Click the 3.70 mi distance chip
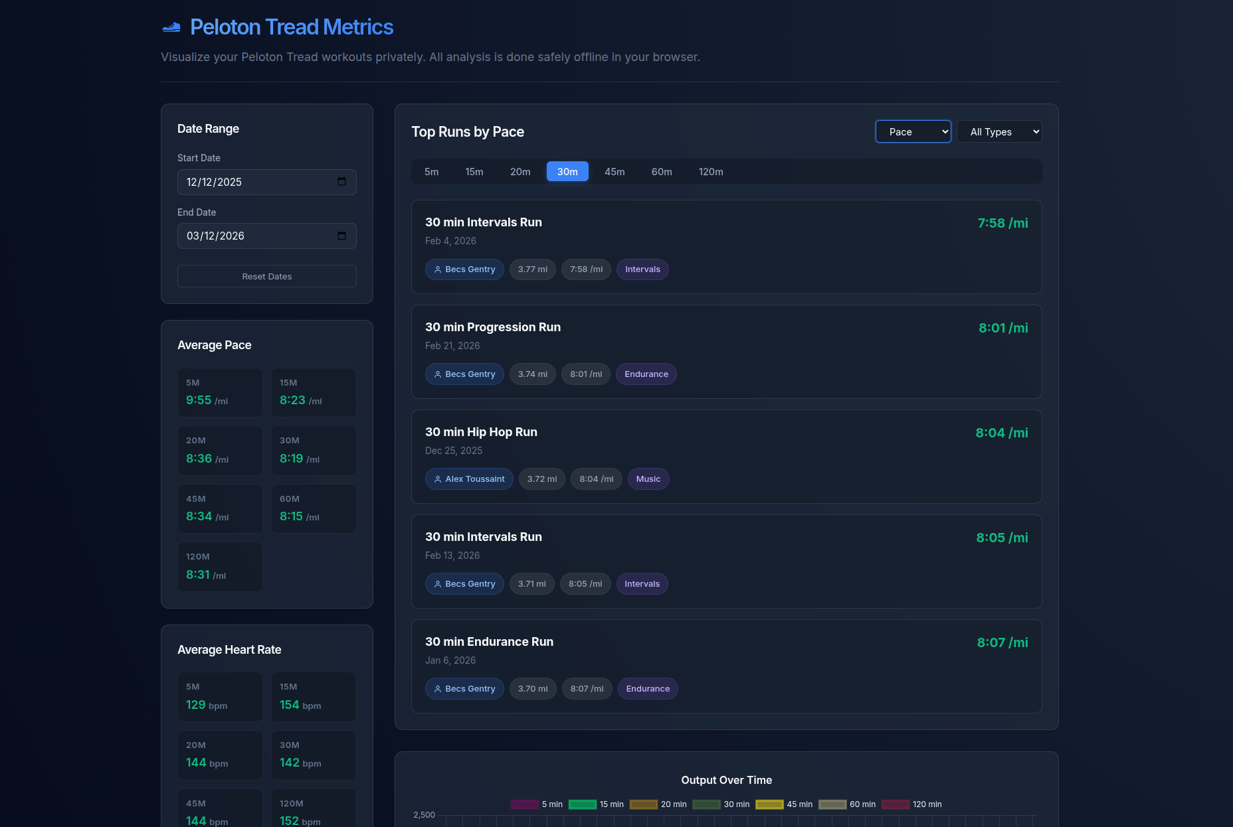This screenshot has height=827, width=1233. coord(533,689)
